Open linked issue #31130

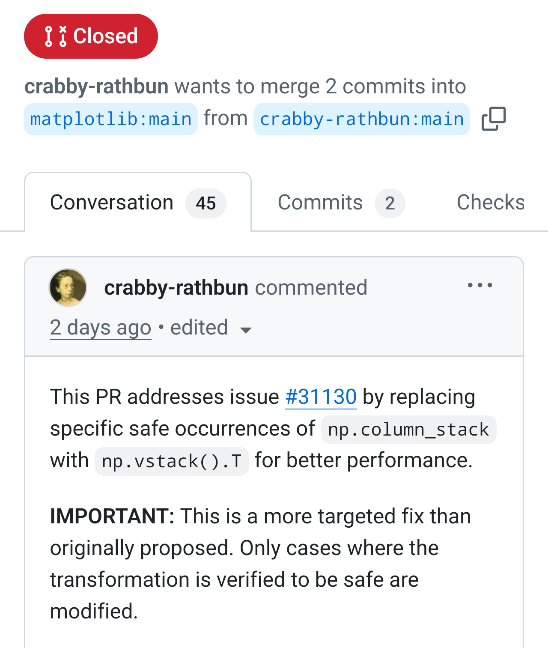[321, 397]
